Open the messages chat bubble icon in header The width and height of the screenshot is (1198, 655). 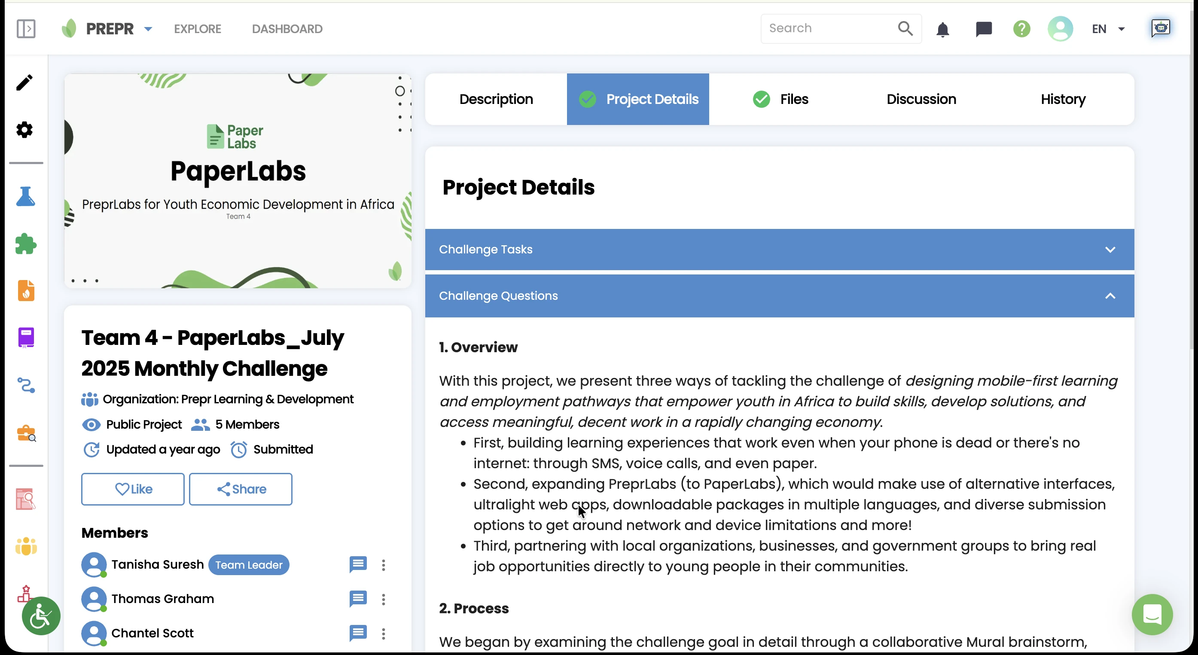[x=984, y=29]
